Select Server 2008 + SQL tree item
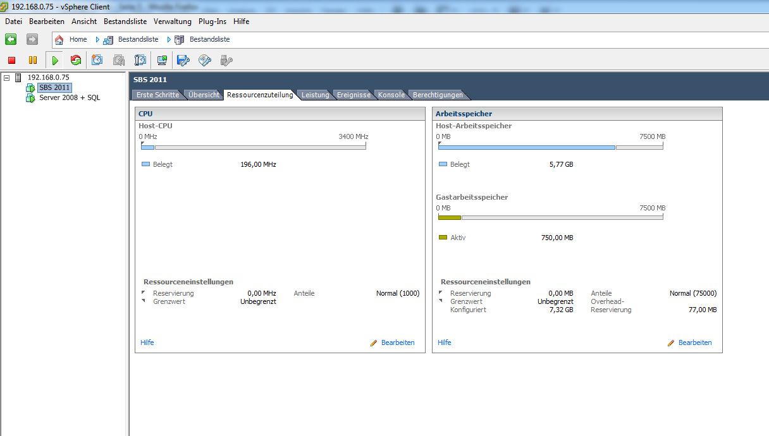769x436 pixels. (x=70, y=98)
